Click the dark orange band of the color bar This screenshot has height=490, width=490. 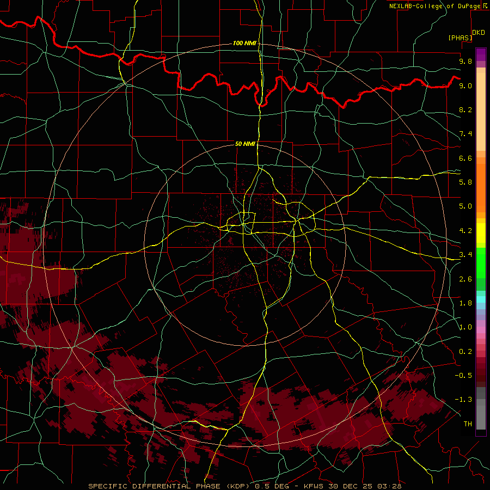coord(481,187)
